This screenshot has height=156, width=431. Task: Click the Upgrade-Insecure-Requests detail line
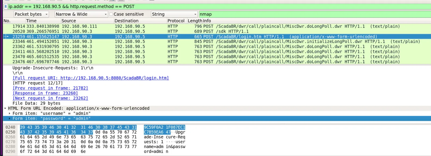click(x=53, y=68)
